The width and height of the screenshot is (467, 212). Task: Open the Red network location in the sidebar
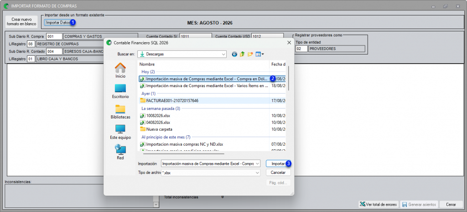(120, 152)
